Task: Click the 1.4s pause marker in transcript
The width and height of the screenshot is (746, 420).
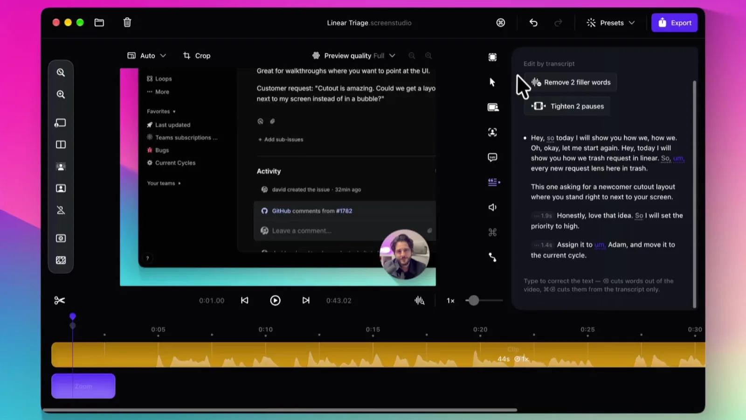Action: 544,245
